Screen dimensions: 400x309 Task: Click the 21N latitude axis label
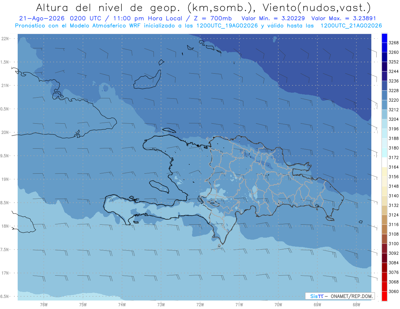(x=5, y=85)
